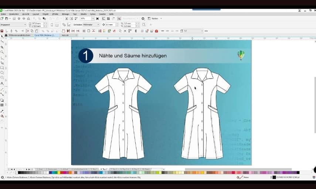Select the Text tool

click(2, 84)
